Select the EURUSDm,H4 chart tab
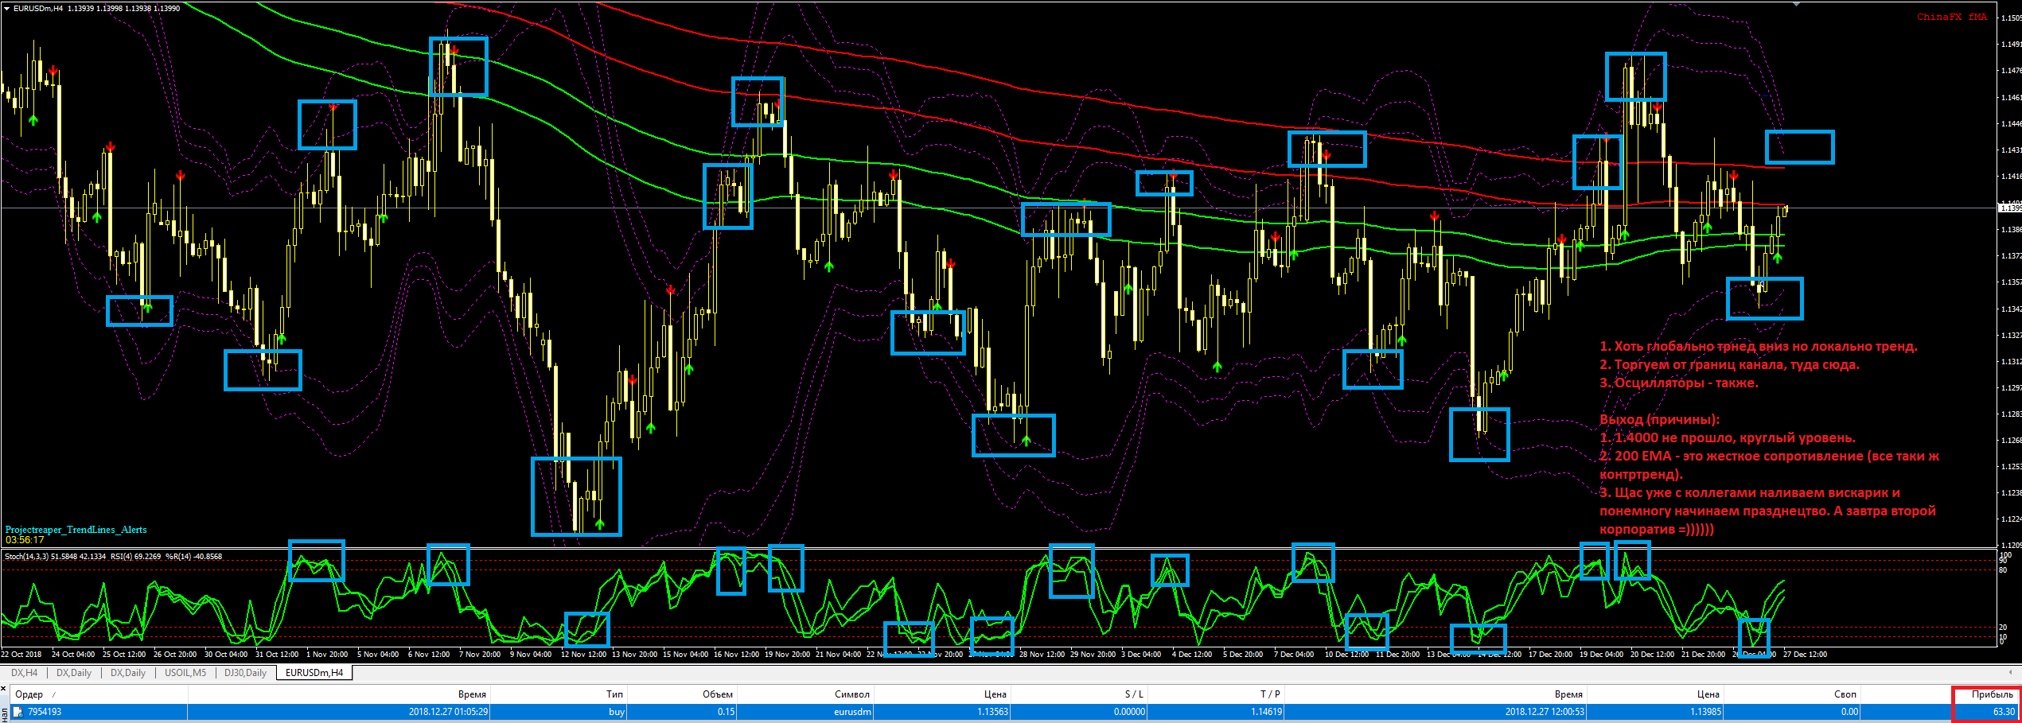2022x723 pixels. (x=314, y=673)
